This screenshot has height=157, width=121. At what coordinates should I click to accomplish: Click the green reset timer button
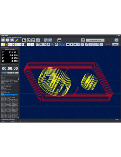point(16,73)
